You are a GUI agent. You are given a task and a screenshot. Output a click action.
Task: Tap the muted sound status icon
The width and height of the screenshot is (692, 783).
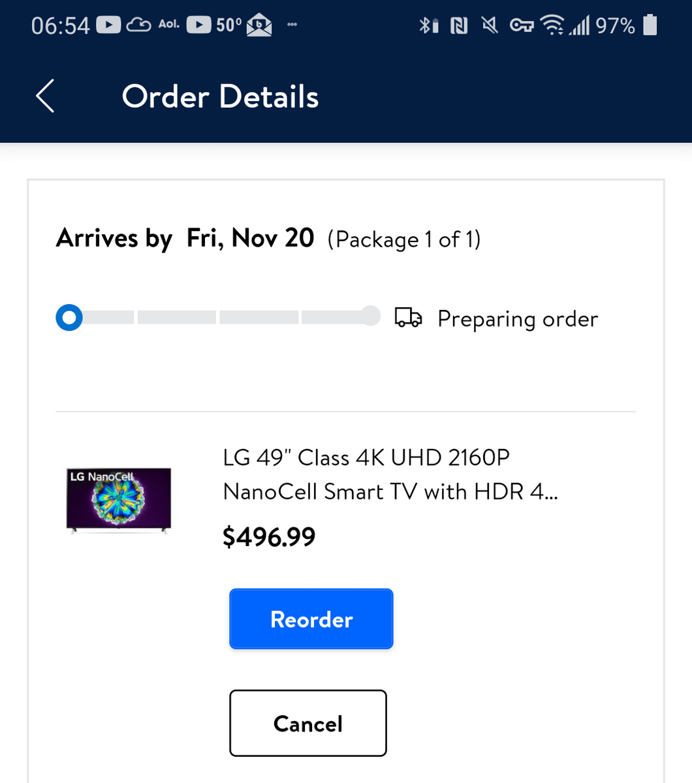489,25
